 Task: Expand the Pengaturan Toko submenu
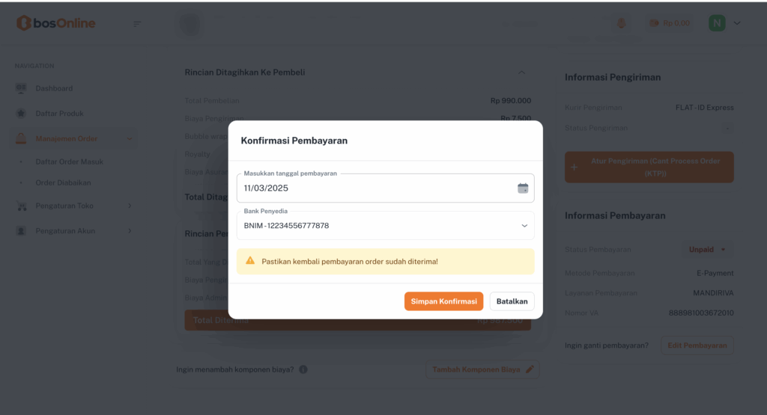point(130,206)
